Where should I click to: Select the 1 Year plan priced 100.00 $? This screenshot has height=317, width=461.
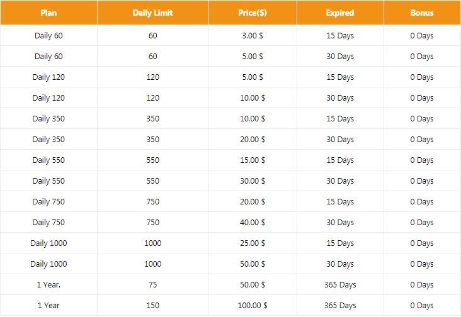coord(48,306)
